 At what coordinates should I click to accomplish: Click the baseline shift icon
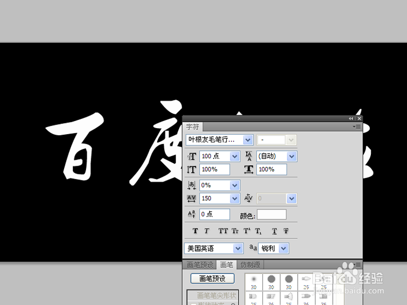tap(192, 214)
